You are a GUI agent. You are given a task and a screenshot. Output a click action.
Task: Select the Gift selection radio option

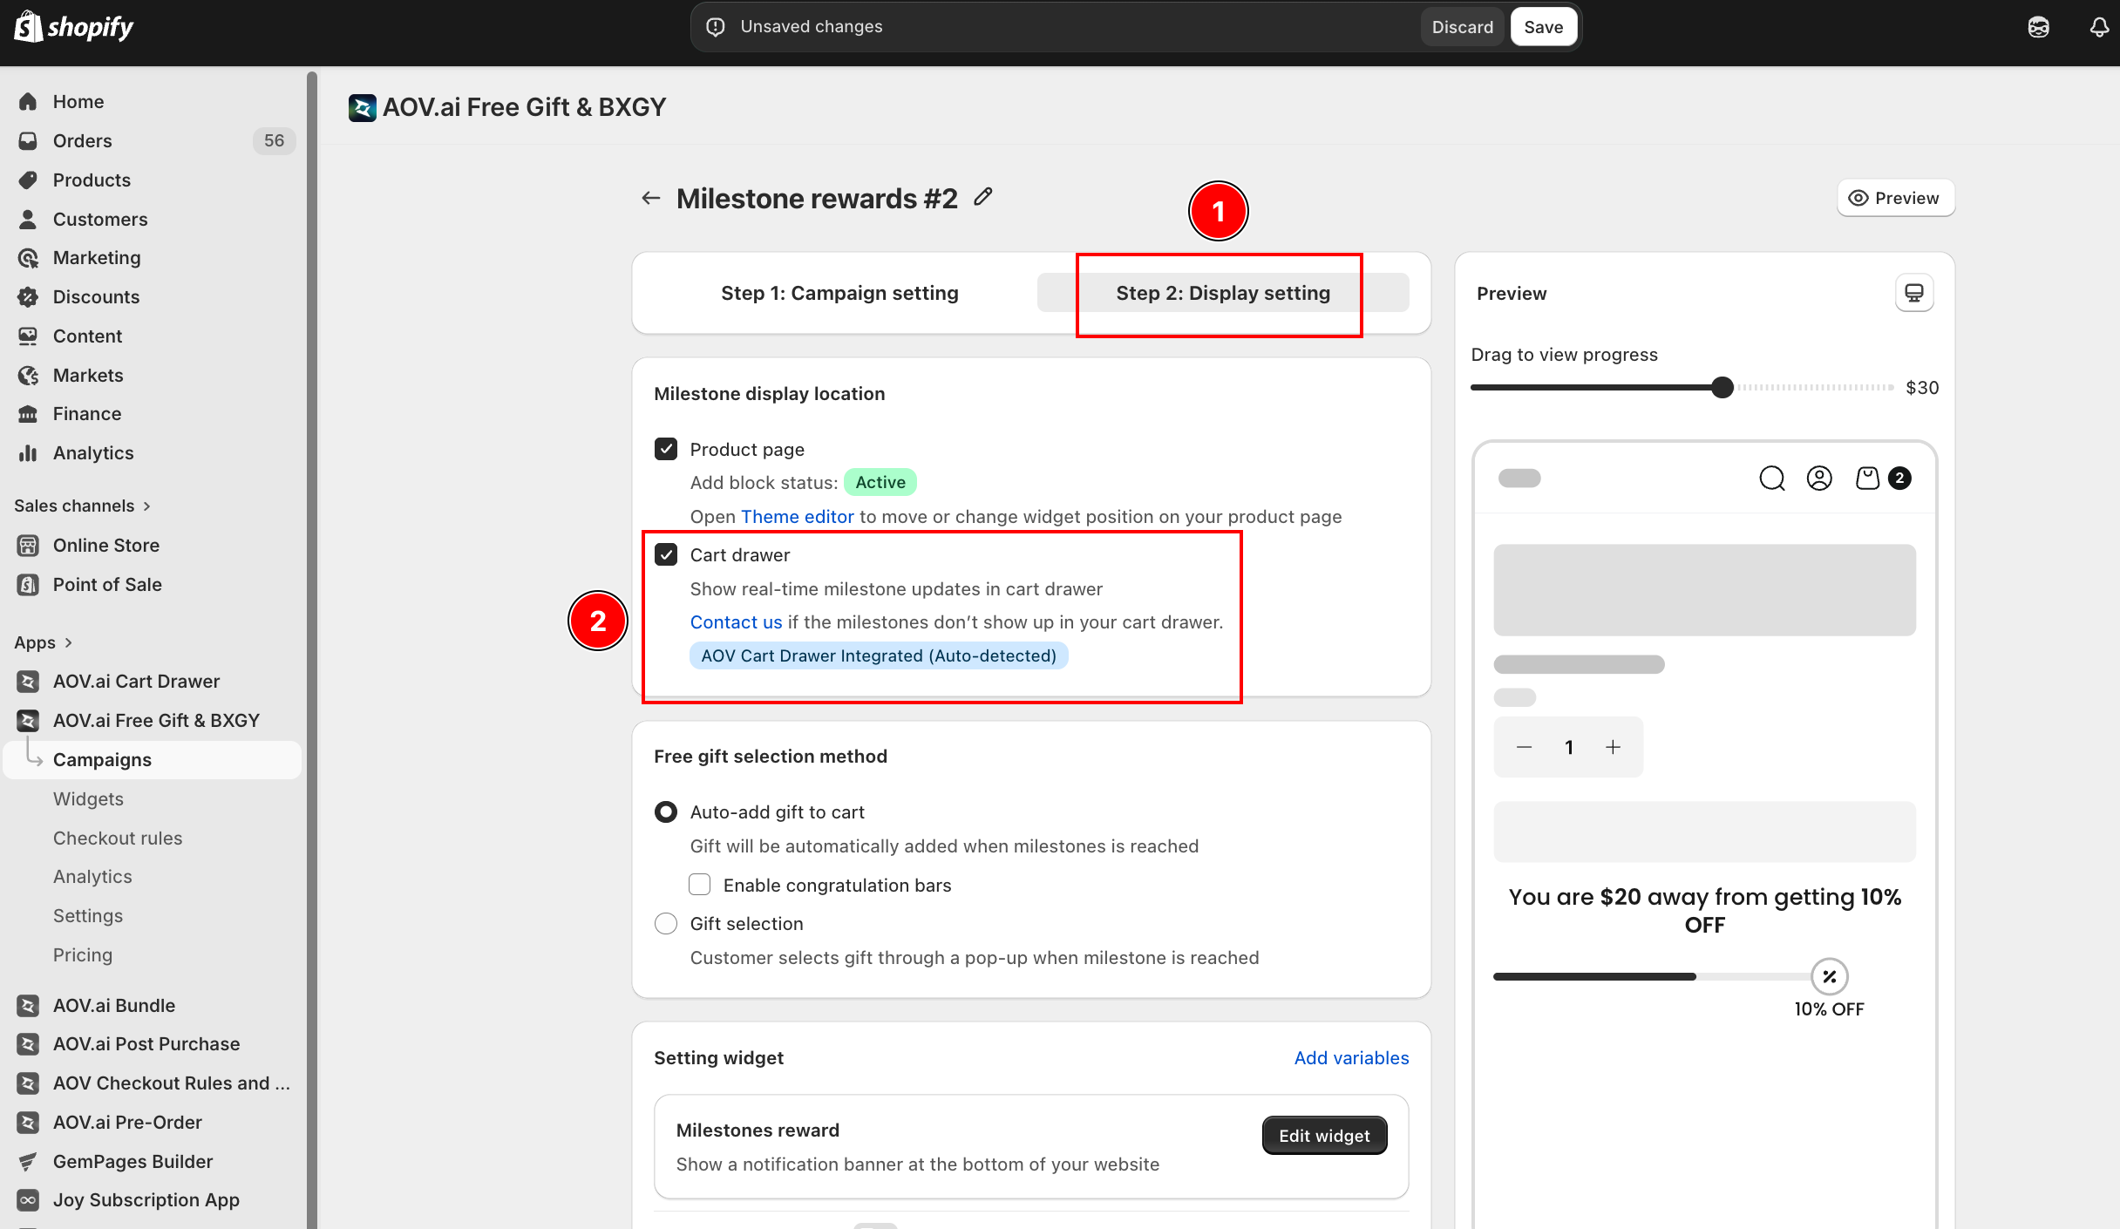(x=666, y=924)
